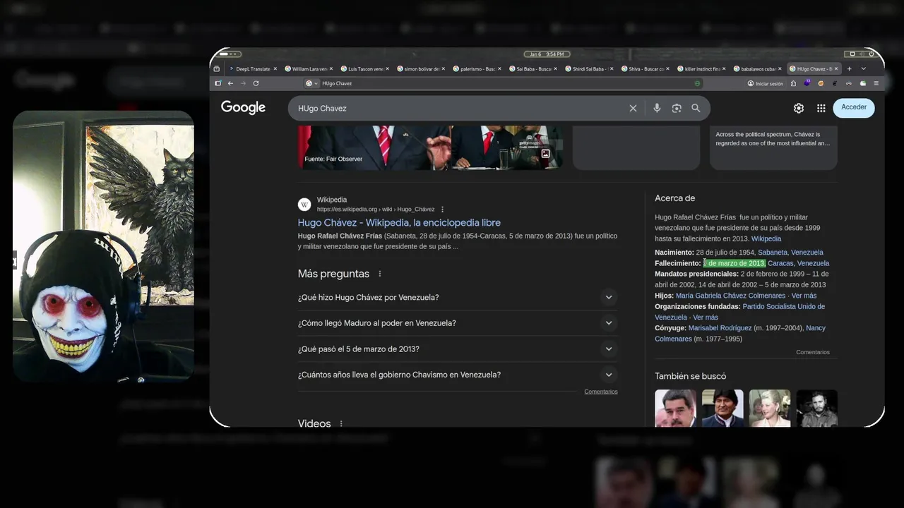The image size is (904, 508).
Task: Open the Google apps grid
Action: 821,108
